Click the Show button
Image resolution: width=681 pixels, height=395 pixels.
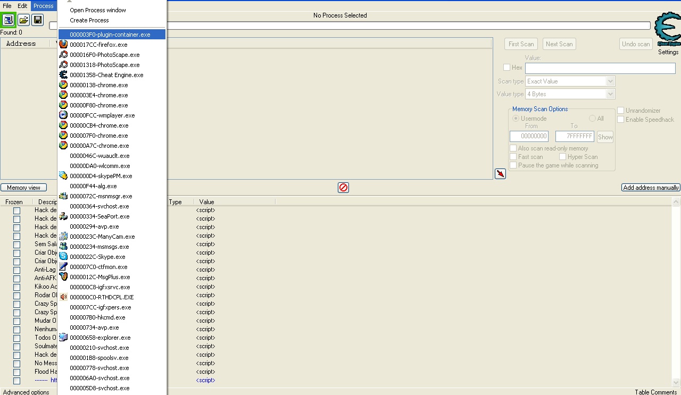(x=605, y=137)
